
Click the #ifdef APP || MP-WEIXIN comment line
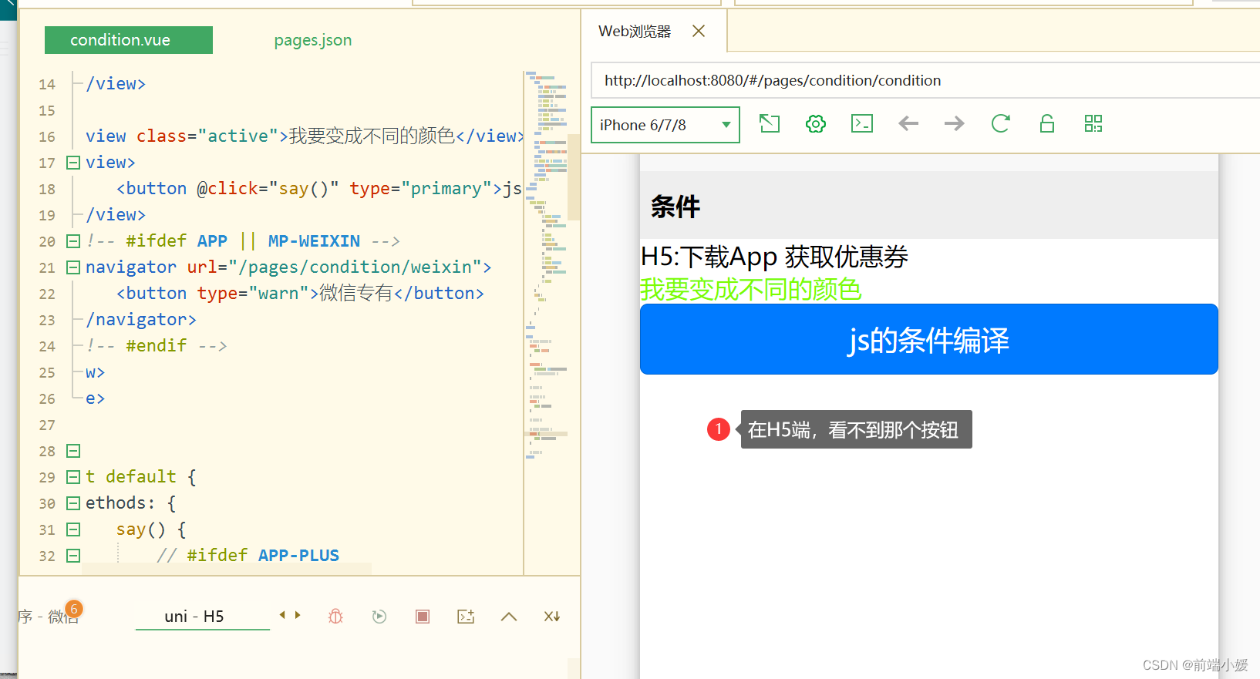[x=243, y=241]
